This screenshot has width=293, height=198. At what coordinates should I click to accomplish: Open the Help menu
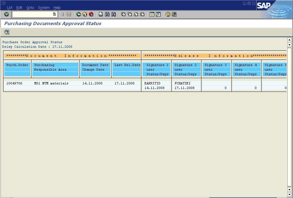57,8
